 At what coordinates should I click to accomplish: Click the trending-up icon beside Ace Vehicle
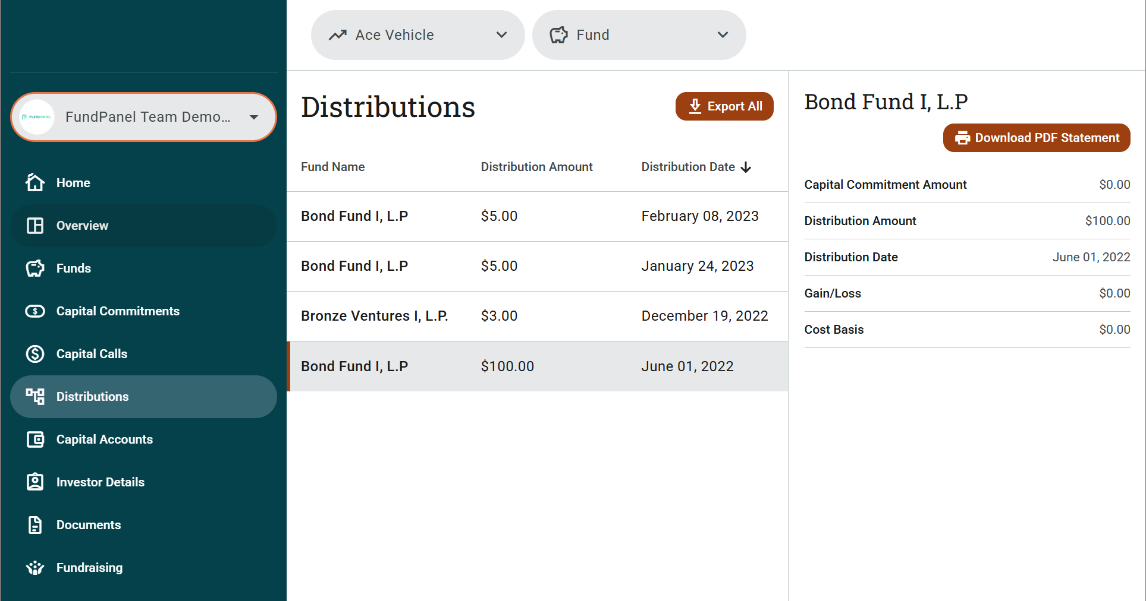pyautogui.click(x=338, y=35)
